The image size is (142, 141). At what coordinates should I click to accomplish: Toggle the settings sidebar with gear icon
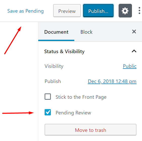click(125, 11)
